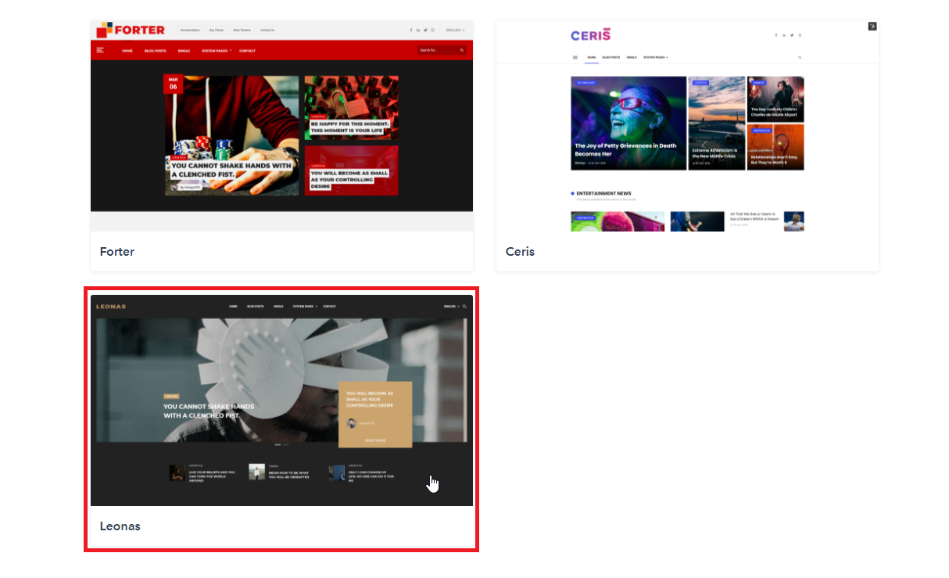Click the Forter logo in the preview header
Screen dimensions: 949x578
[x=131, y=30]
